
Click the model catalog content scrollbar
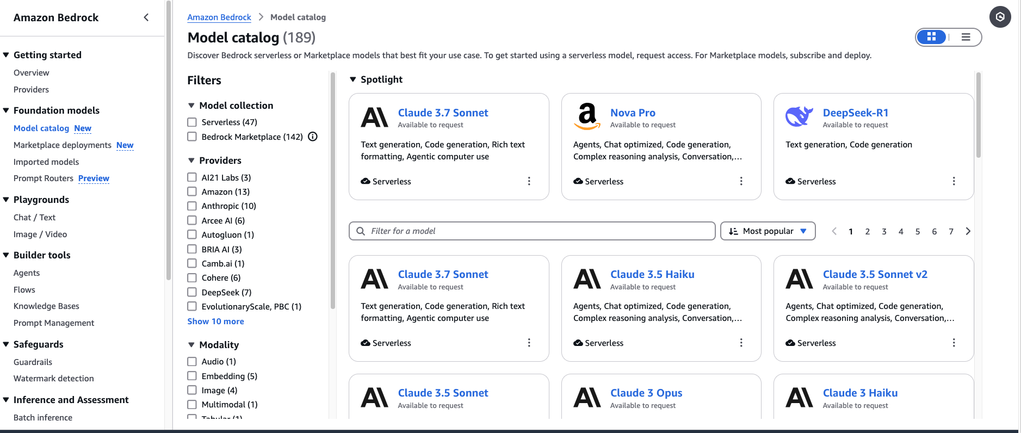click(978, 115)
